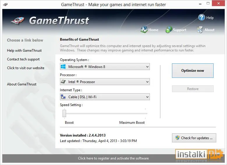Click the network computers icon in Internet Type

63,97
